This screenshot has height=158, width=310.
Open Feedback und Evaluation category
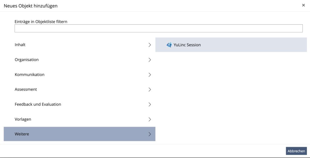pyautogui.click(x=38, y=104)
